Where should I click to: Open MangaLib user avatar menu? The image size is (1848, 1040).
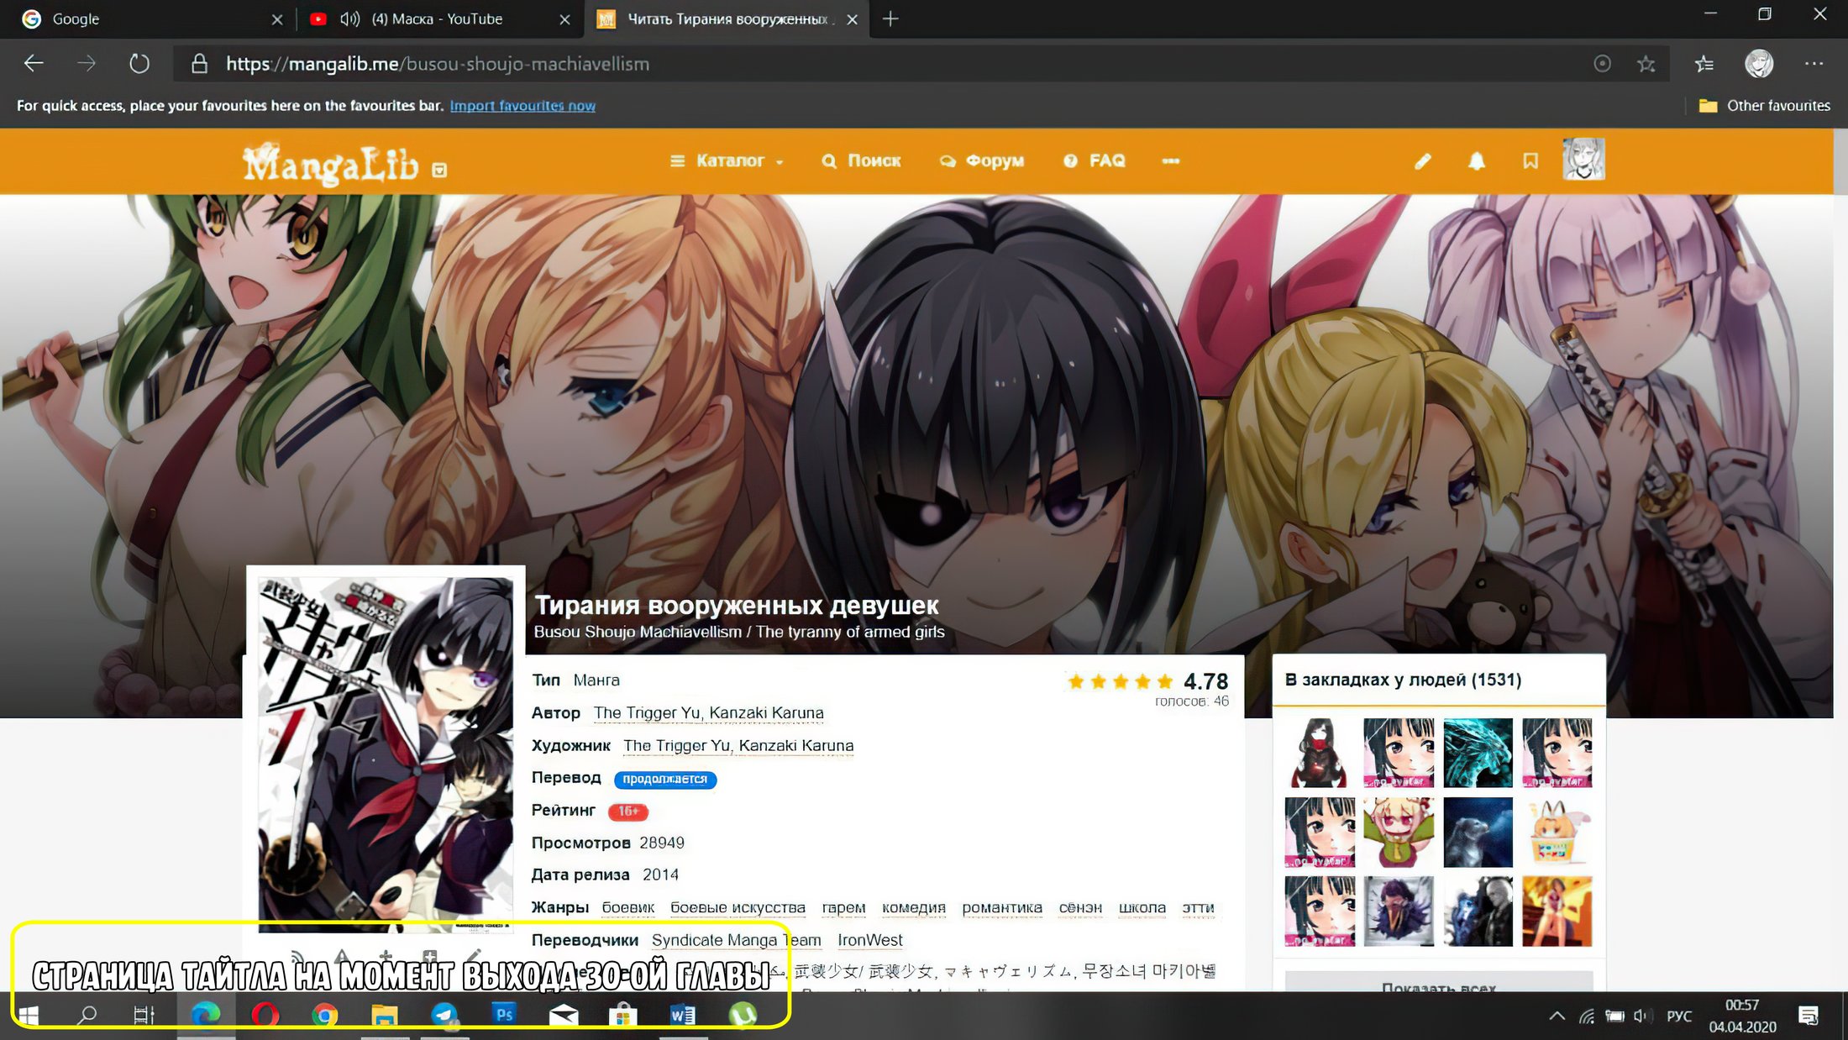click(1583, 159)
